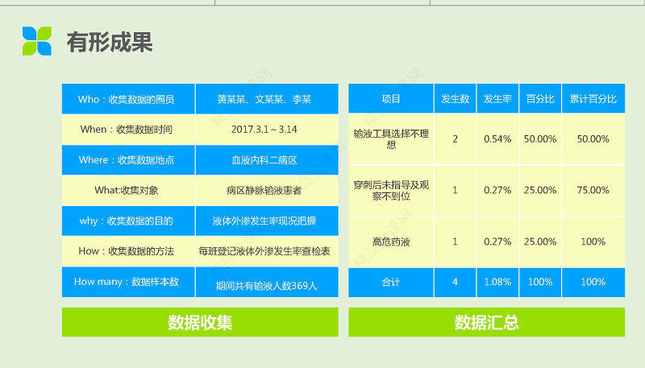645x368 pixels.
Task: Select the 期间共有输液人数369人 cell
Action: (x=266, y=285)
